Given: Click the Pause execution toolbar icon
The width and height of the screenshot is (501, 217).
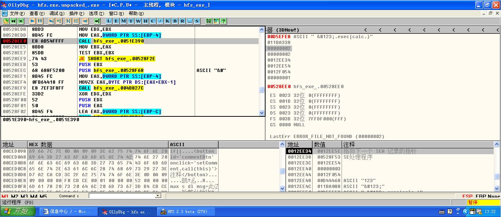Looking at the screenshot, I should tap(39, 21).
